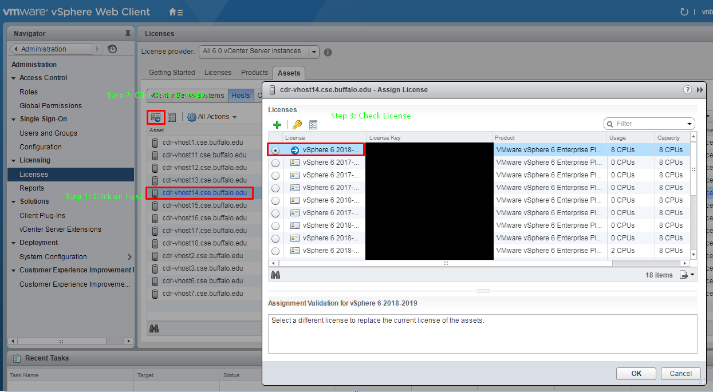Select the radio button on the third license row

point(275,175)
